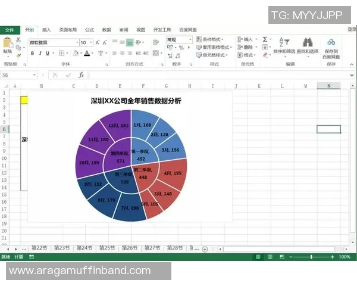Click the increase indent icon

pos(146,53)
